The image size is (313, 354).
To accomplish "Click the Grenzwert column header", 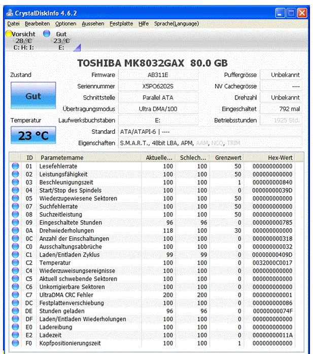I will click(x=227, y=158).
